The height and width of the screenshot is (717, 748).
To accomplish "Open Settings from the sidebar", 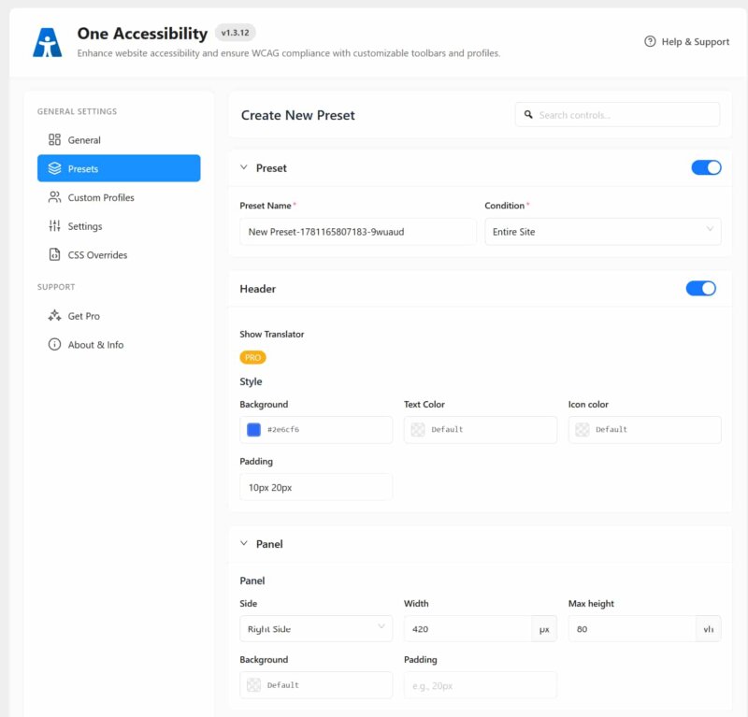I will tap(119, 225).
